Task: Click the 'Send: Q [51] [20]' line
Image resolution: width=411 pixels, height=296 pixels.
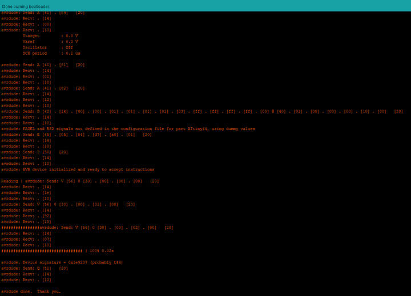Action: pos(35,268)
